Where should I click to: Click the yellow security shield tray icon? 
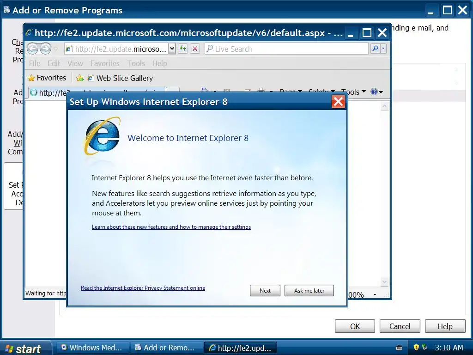416,347
